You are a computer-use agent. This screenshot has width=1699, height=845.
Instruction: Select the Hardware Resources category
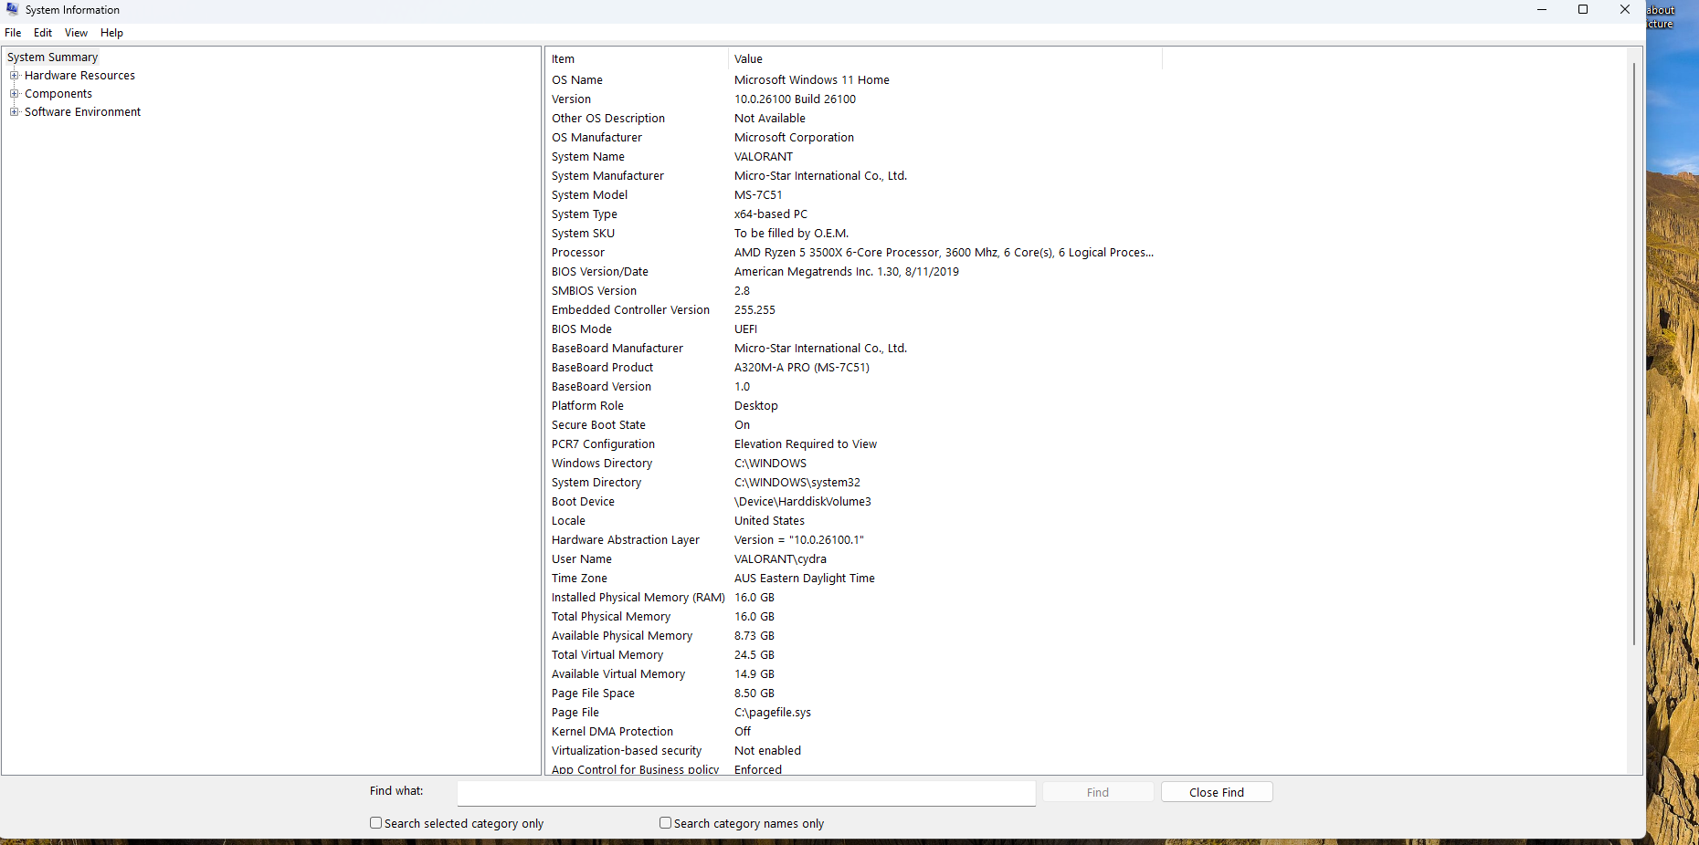(x=79, y=76)
